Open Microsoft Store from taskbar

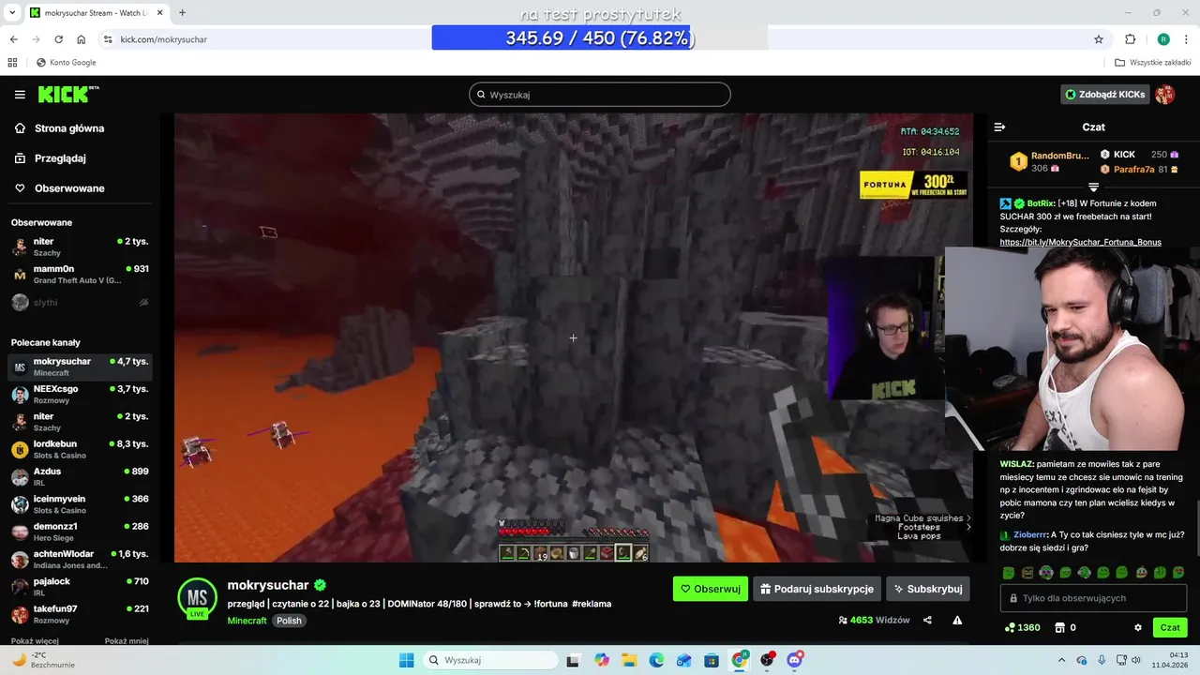click(x=712, y=660)
